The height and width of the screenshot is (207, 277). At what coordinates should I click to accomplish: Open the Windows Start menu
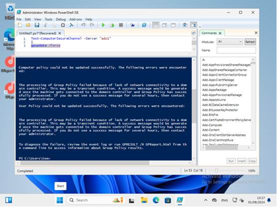[60, 200]
